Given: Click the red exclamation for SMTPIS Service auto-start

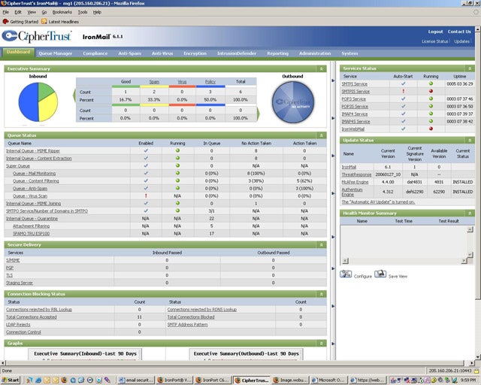Looking at the screenshot, I should pyautogui.click(x=403, y=91).
